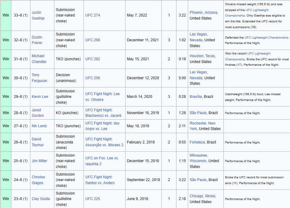
Task: Open UFC Fight Night: Assunção vs. Moraes 2
Action: coord(104,142)
